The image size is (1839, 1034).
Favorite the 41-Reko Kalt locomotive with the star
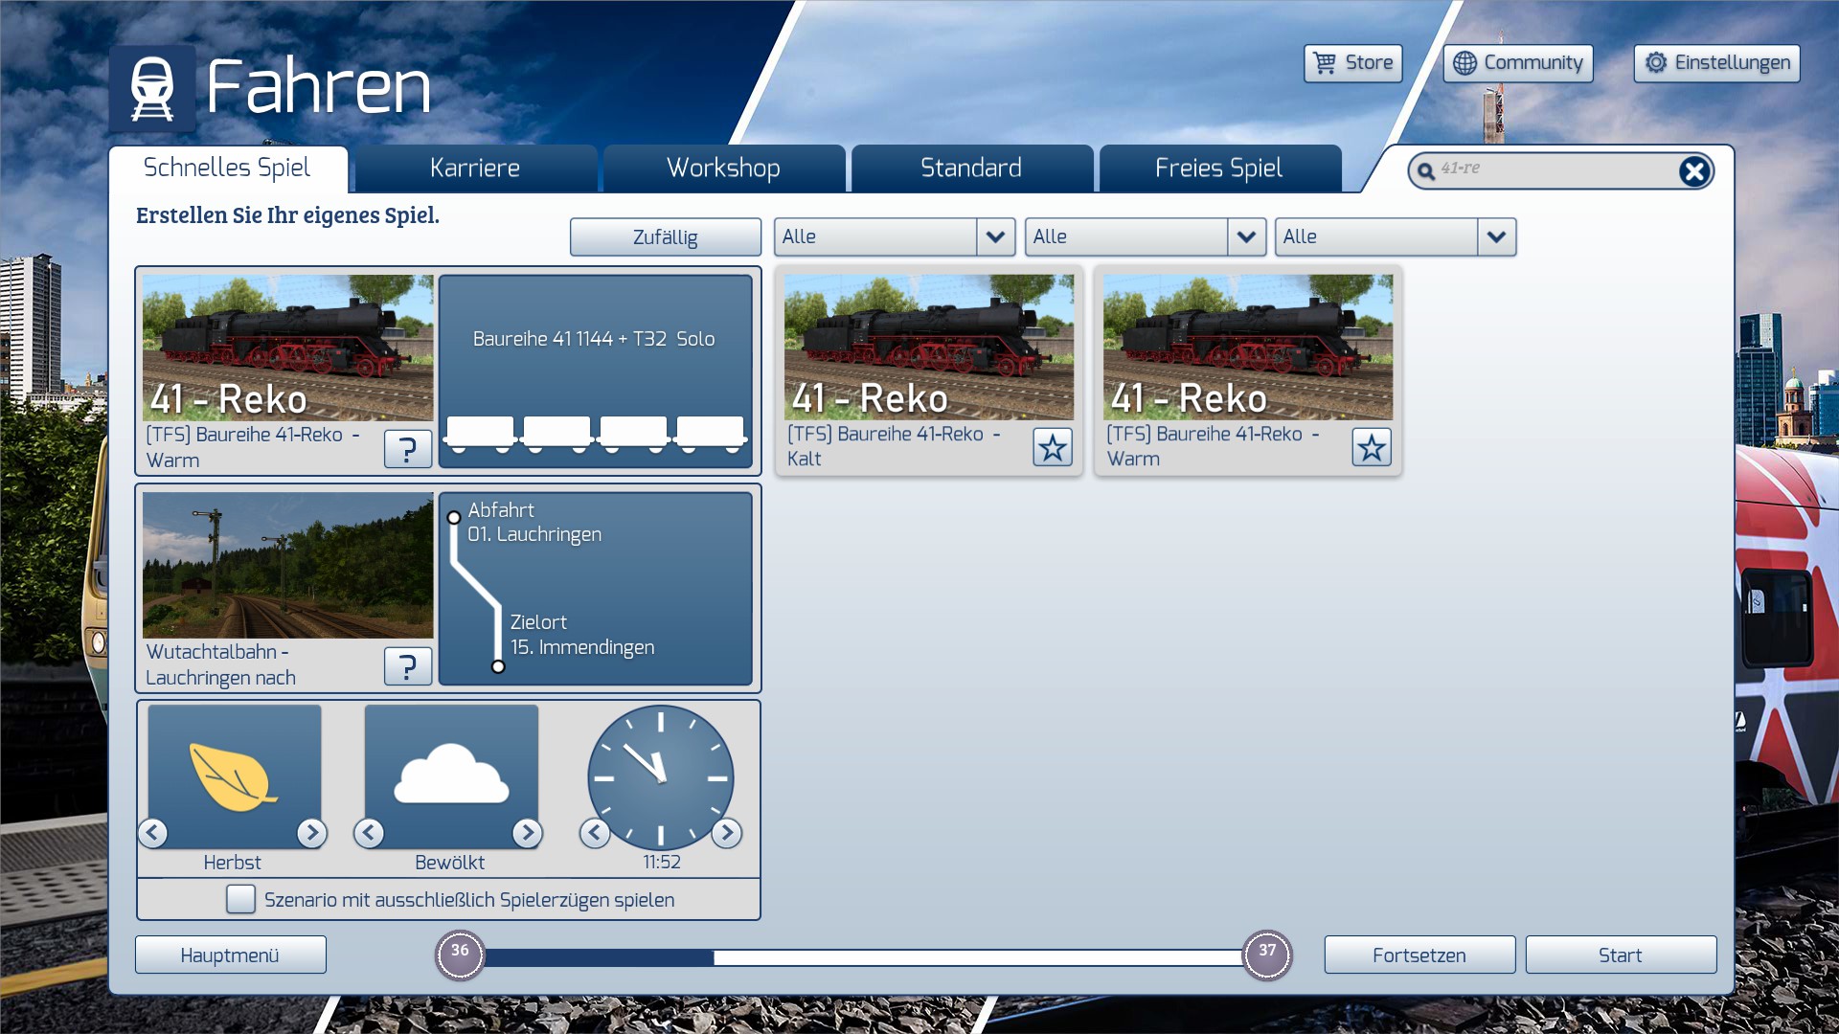[x=1052, y=447]
